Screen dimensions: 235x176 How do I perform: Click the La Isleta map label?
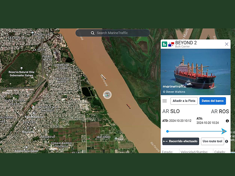40,50
